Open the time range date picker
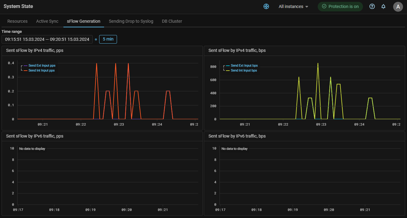The width and height of the screenshot is (407, 218). [x=47, y=39]
